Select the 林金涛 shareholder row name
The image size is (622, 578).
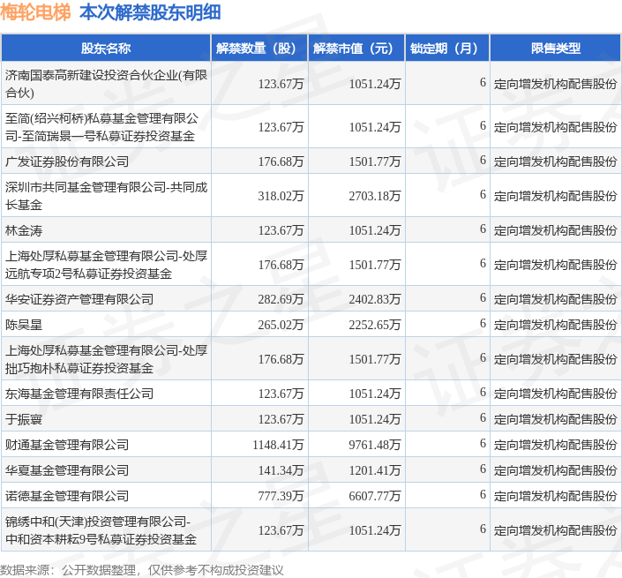pyautogui.click(x=24, y=230)
